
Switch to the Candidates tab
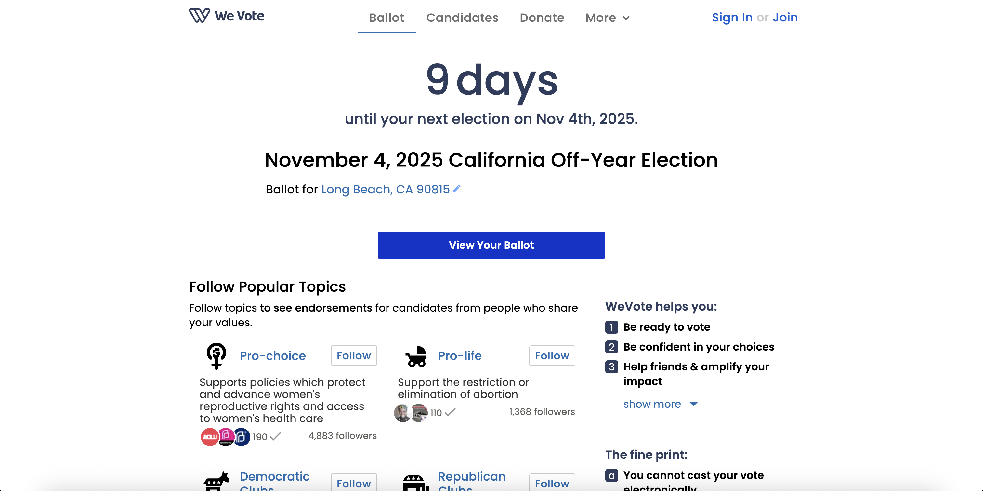point(462,18)
